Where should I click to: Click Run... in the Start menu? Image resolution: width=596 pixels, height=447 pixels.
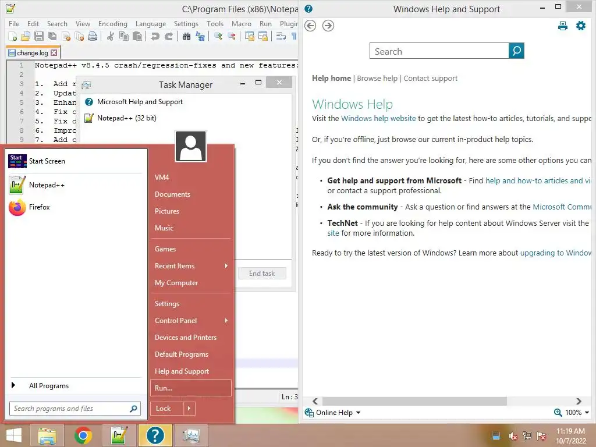(191, 388)
